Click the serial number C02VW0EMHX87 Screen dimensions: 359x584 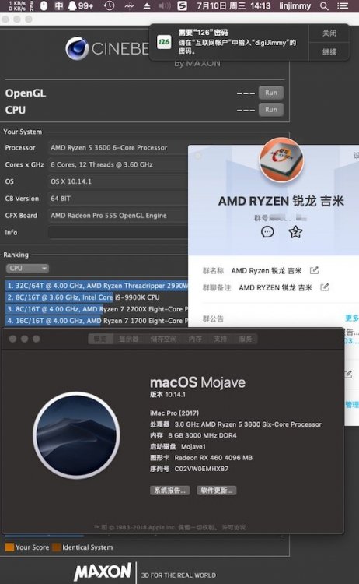pos(201,469)
